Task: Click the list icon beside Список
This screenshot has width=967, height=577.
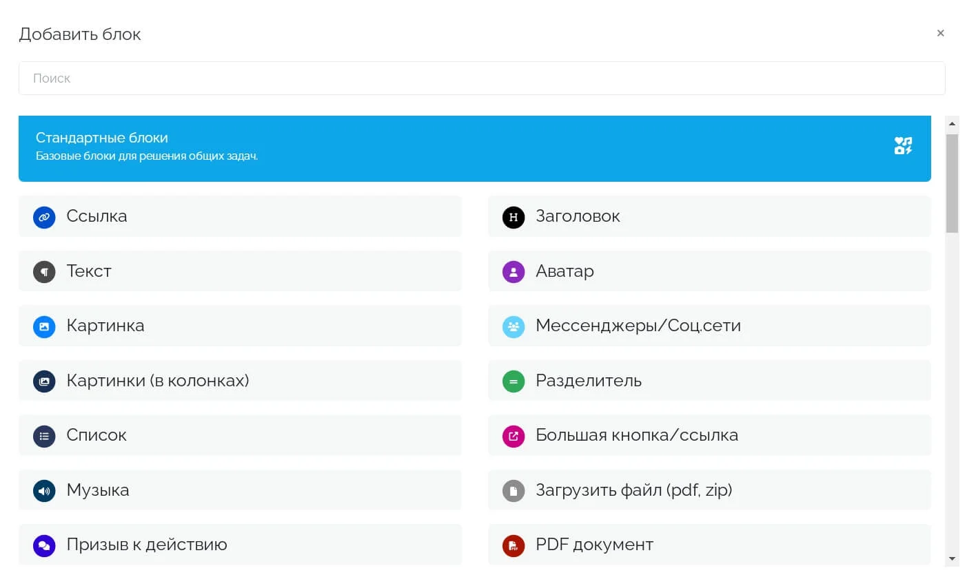Action: click(x=44, y=436)
